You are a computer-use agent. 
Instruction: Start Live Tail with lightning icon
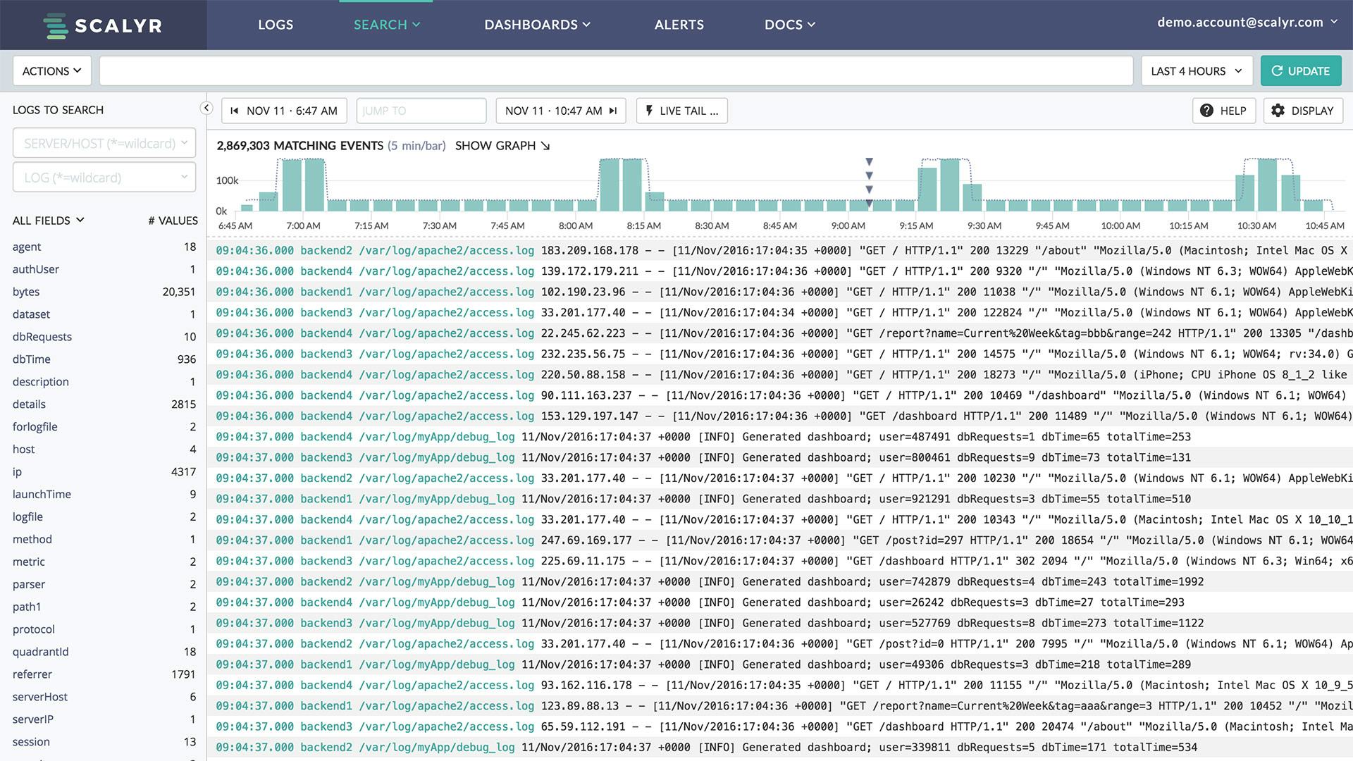pyautogui.click(x=681, y=111)
